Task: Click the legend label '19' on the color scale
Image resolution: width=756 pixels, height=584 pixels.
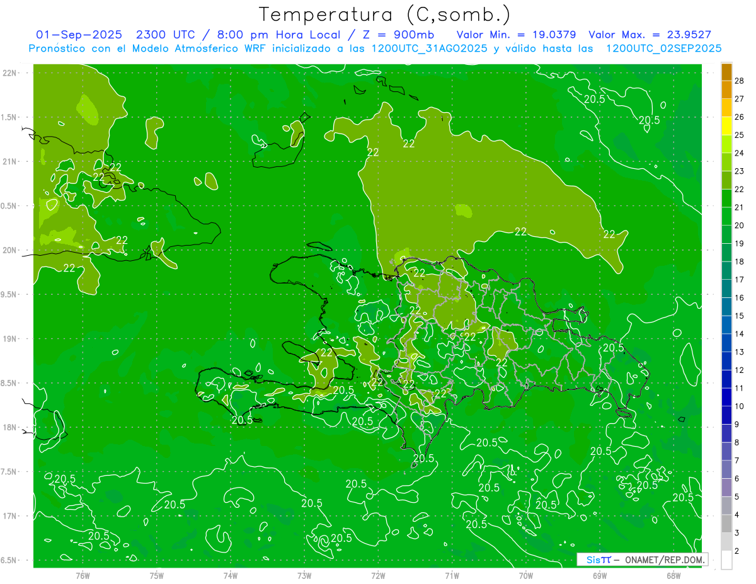Action: click(739, 243)
